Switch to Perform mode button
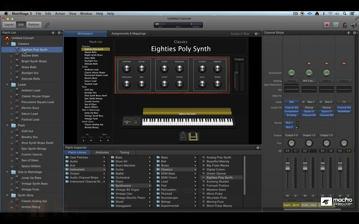 34,25
